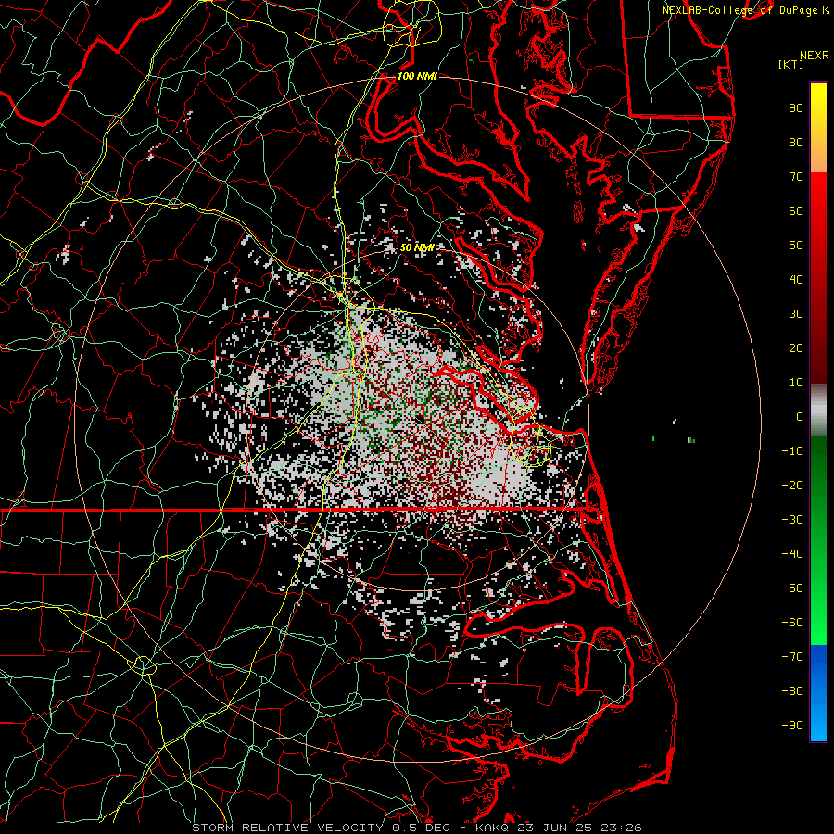Click the NEXLAB-College of DuPage title text
Screen dimensions: 834x834
click(741, 10)
